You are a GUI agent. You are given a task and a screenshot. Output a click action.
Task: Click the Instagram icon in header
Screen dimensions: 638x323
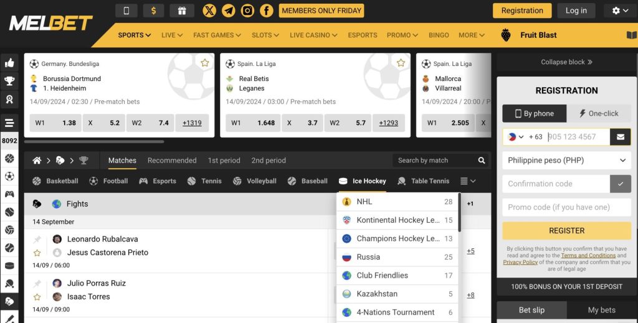pos(247,11)
